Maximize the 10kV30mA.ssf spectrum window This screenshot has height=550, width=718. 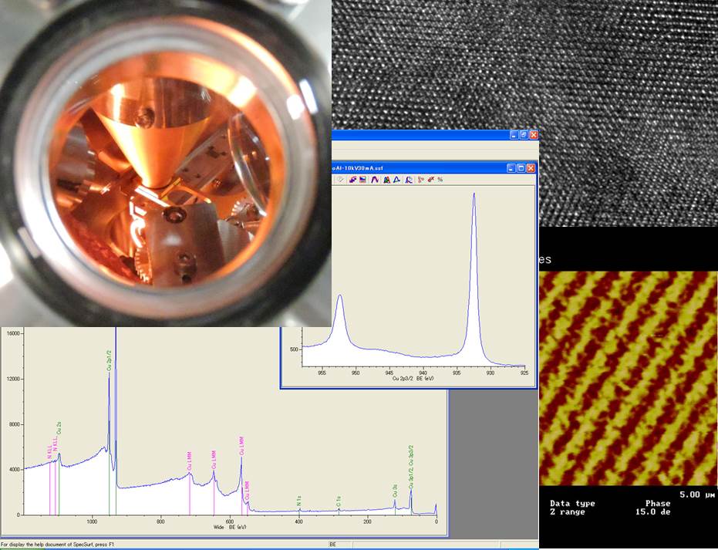point(521,168)
